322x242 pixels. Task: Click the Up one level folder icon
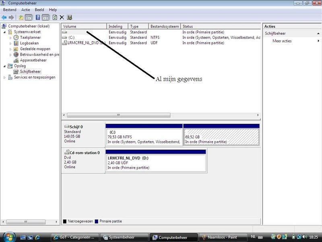pos(21,17)
